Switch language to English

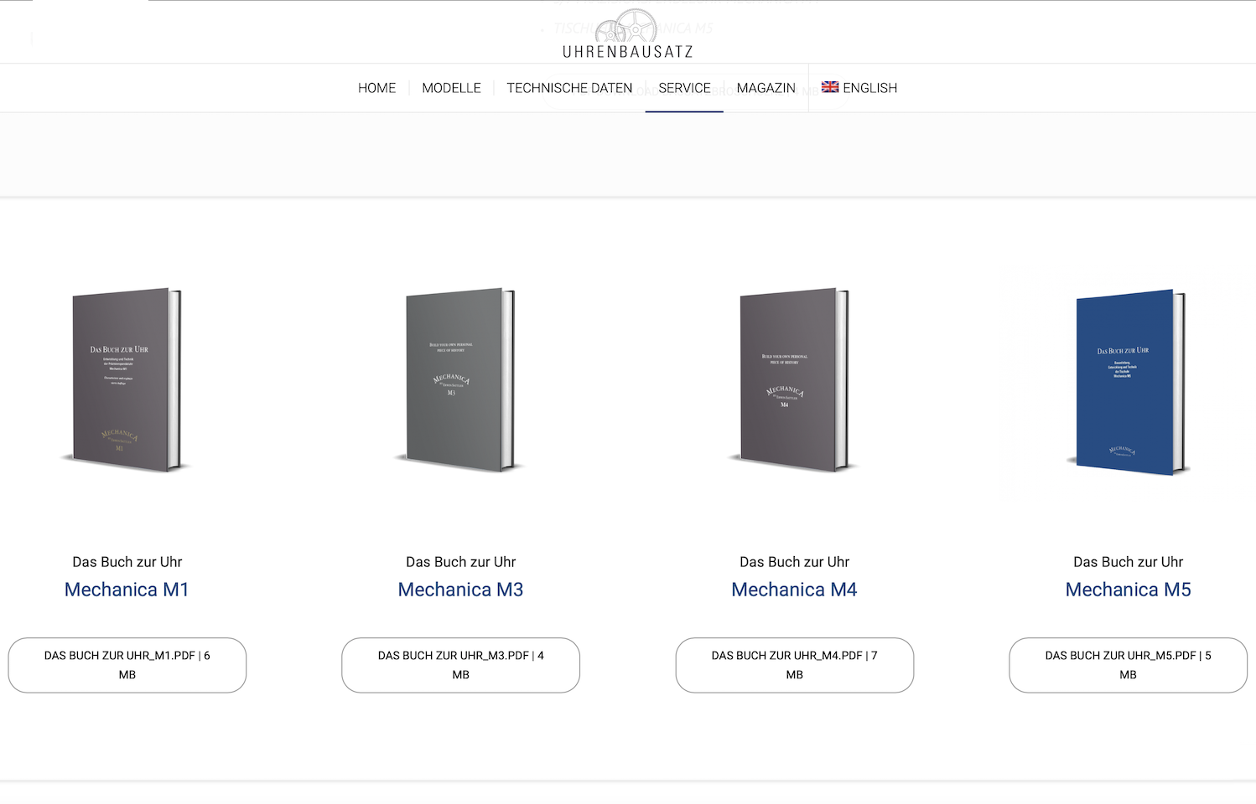(869, 88)
